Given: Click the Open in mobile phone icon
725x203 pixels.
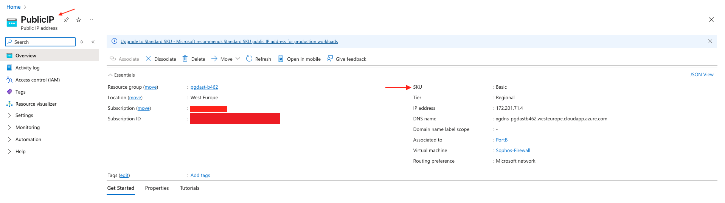Looking at the screenshot, I should click(281, 58).
